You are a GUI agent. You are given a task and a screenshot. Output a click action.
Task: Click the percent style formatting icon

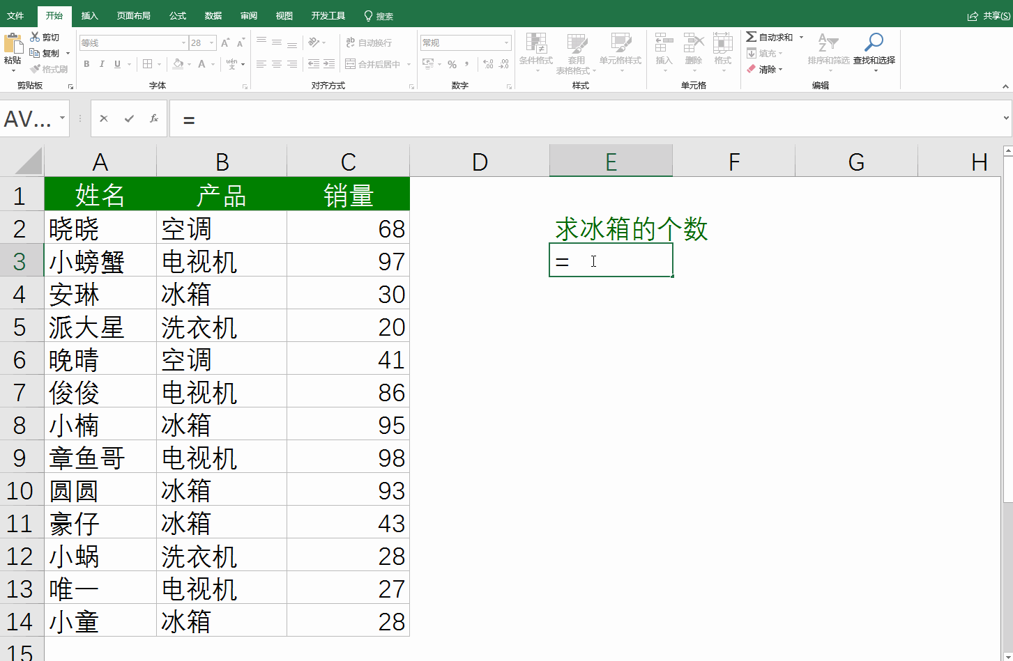(452, 64)
